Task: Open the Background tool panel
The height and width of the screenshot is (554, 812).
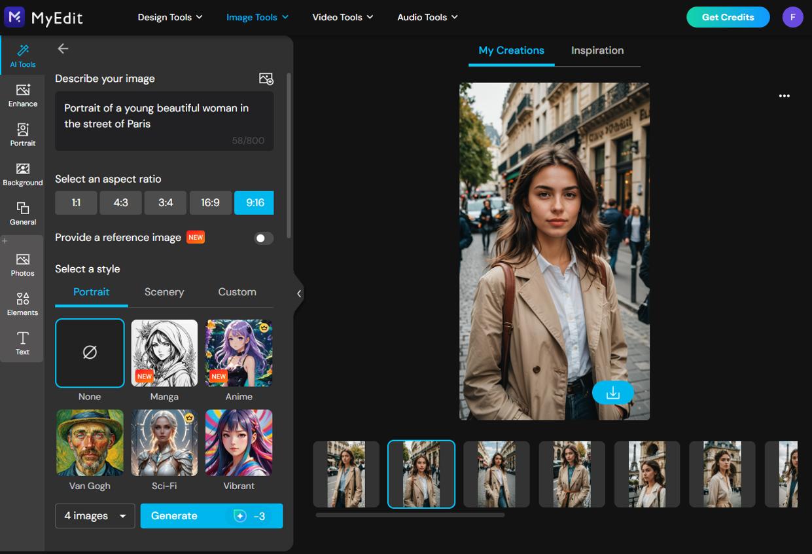Action: tap(22, 172)
